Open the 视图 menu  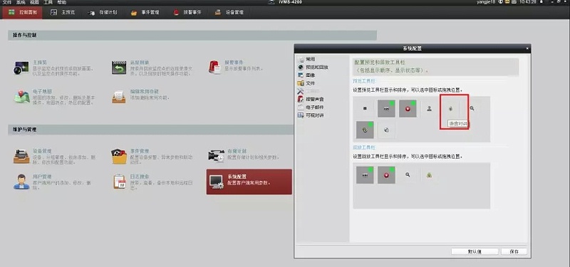click(x=34, y=2)
